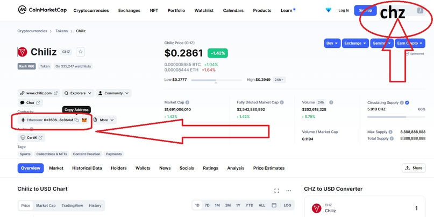
Task: Select the YTD chart range
Action: click(x=250, y=205)
